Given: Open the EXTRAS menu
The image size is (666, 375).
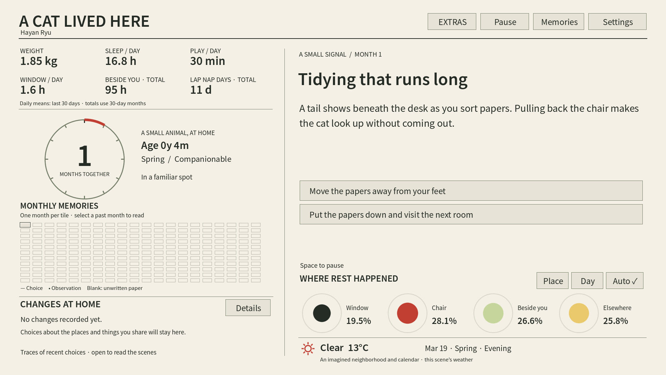Looking at the screenshot, I should click(452, 22).
